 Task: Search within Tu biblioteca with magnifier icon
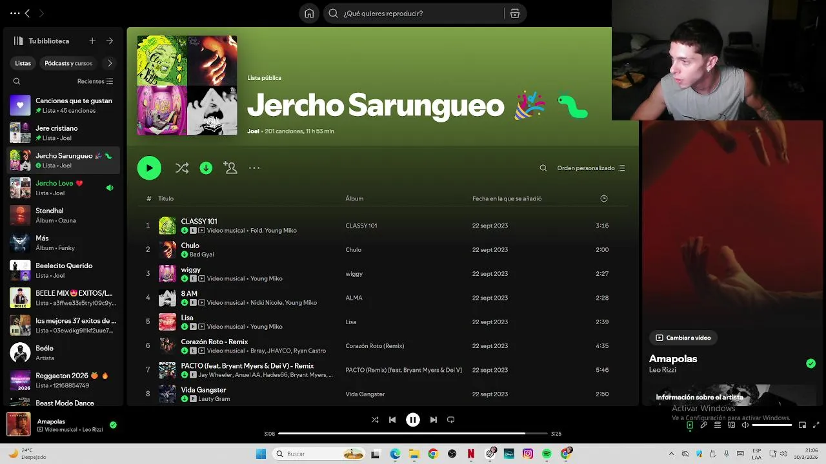(x=17, y=81)
